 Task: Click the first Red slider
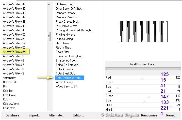click(x=142, y=78)
